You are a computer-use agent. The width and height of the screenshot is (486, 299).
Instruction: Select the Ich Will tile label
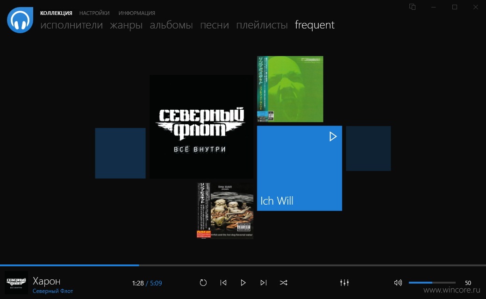pos(277,201)
